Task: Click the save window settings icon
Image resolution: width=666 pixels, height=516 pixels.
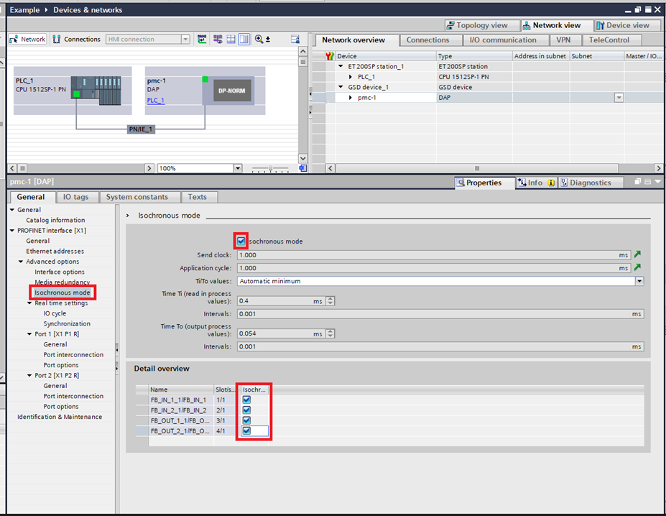Action: tap(296, 40)
